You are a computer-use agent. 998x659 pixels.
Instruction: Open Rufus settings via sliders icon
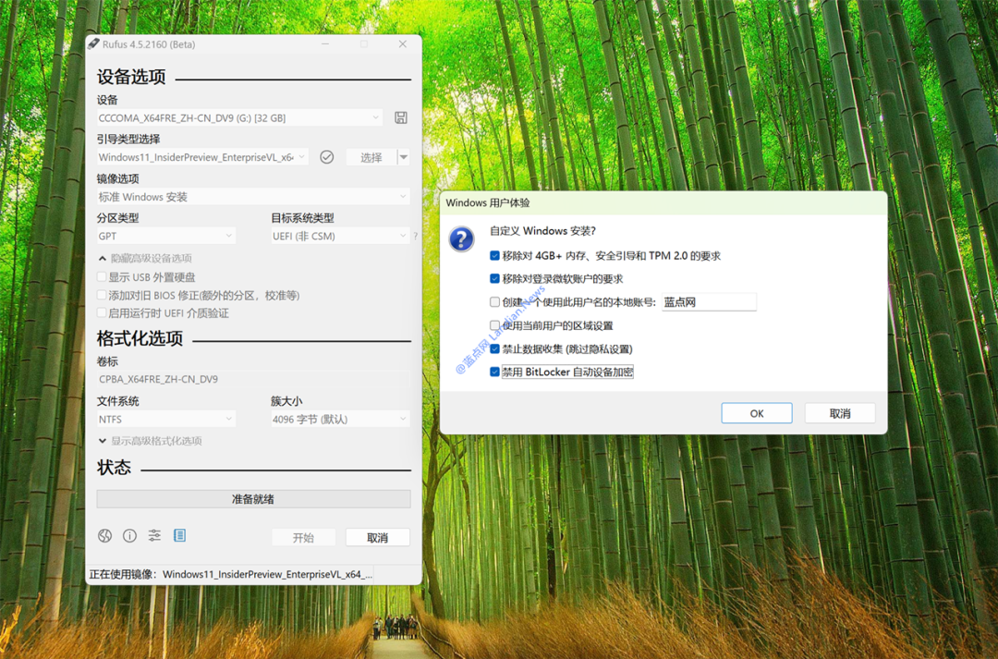pyautogui.click(x=154, y=535)
